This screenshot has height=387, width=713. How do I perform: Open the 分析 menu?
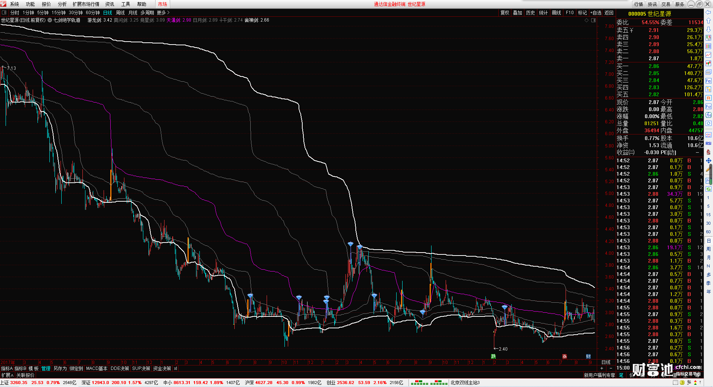(62, 4)
